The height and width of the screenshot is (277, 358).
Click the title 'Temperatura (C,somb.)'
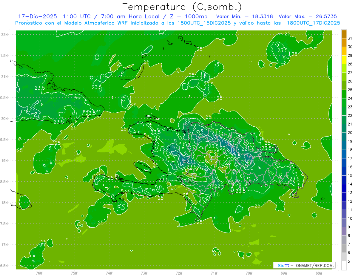tap(182, 7)
